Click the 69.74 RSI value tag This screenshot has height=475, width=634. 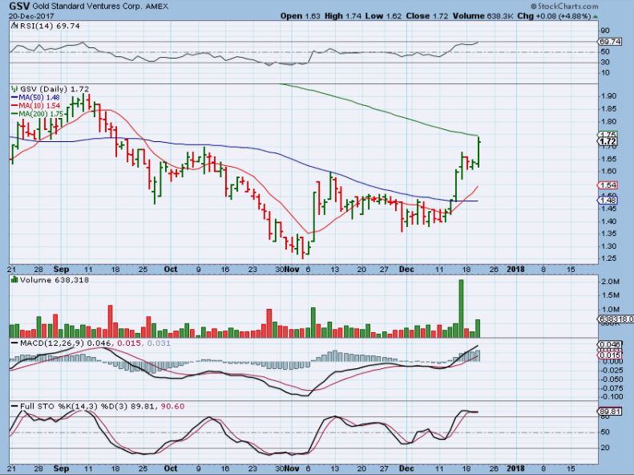[x=608, y=41]
